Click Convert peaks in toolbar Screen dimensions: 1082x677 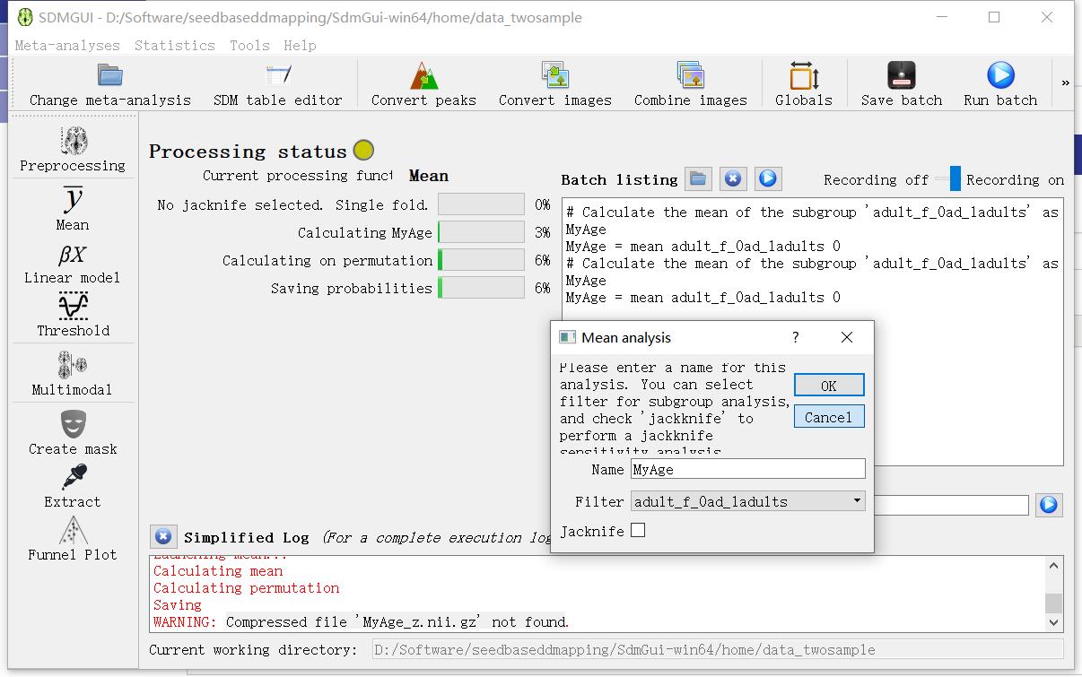coord(423,85)
